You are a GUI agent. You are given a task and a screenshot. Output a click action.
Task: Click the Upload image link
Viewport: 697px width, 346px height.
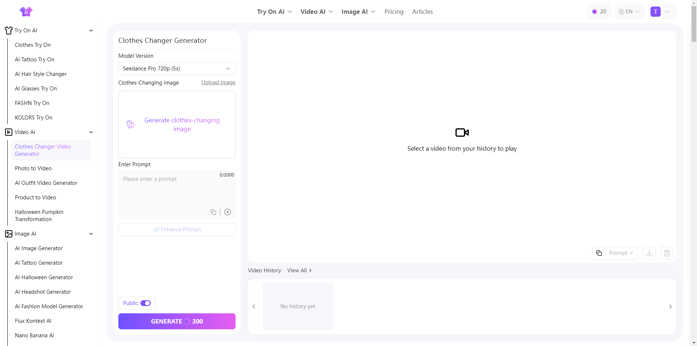coord(218,82)
